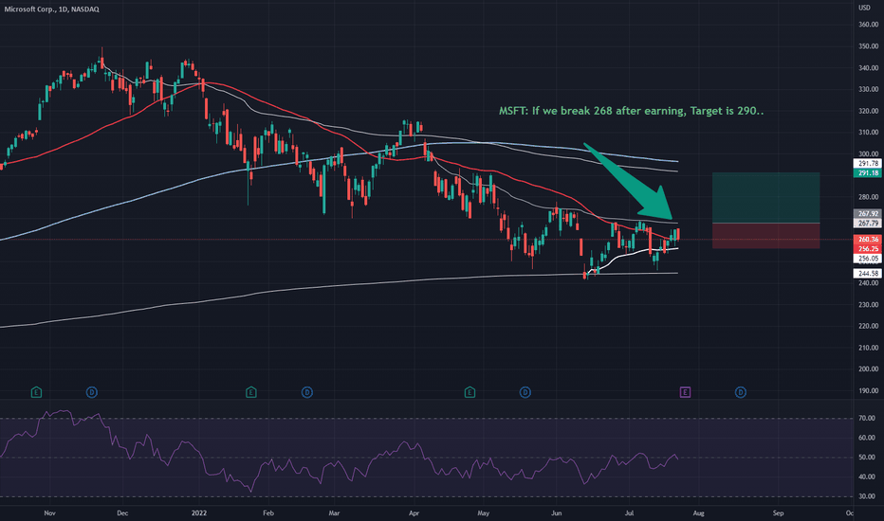The width and height of the screenshot is (884, 521).
Task: Click the USD currency label
Action: [864, 8]
